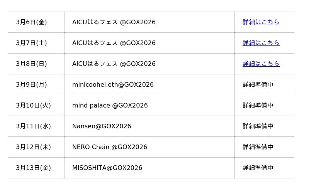Open 詳細はこちら link for 3月6日 event

(261, 22)
